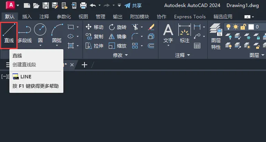Select the Trim scissors tool
Image resolution: width=266 pixels, height=142 pixels.
pos(135,27)
